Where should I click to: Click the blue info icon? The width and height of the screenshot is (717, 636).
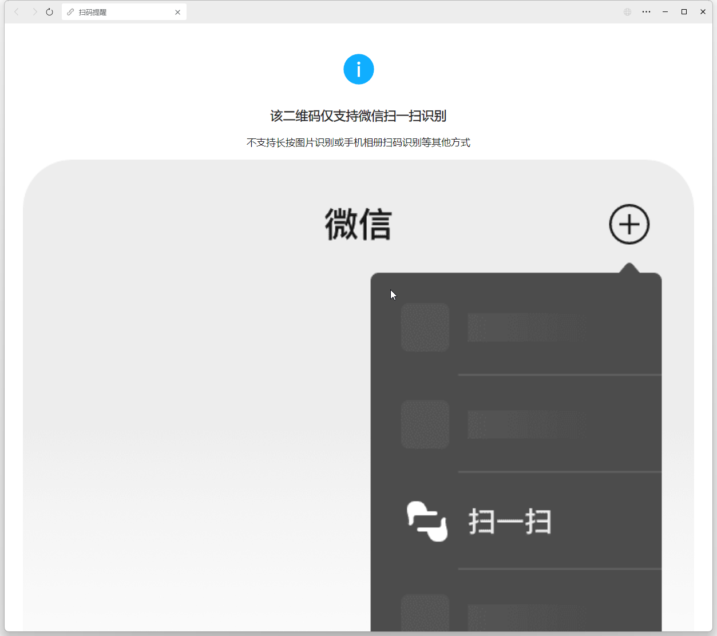359,69
